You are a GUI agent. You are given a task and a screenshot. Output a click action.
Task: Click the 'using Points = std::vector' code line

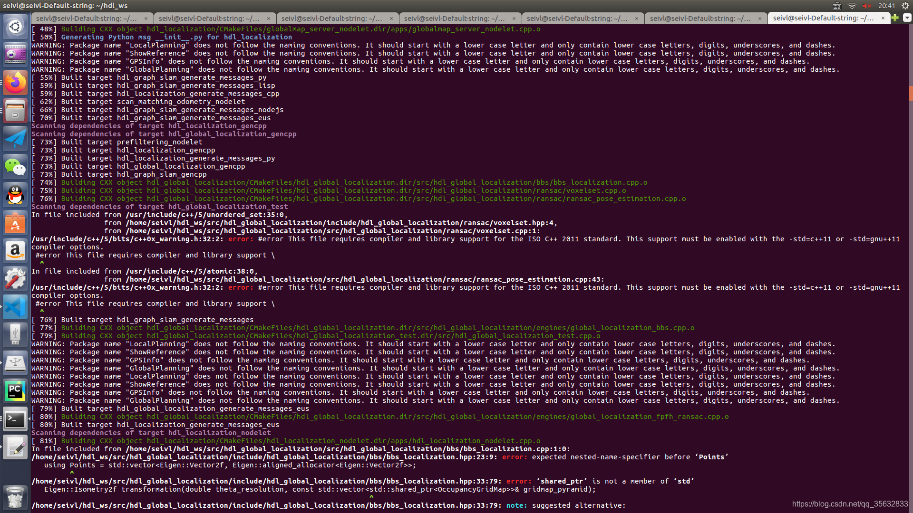click(230, 465)
